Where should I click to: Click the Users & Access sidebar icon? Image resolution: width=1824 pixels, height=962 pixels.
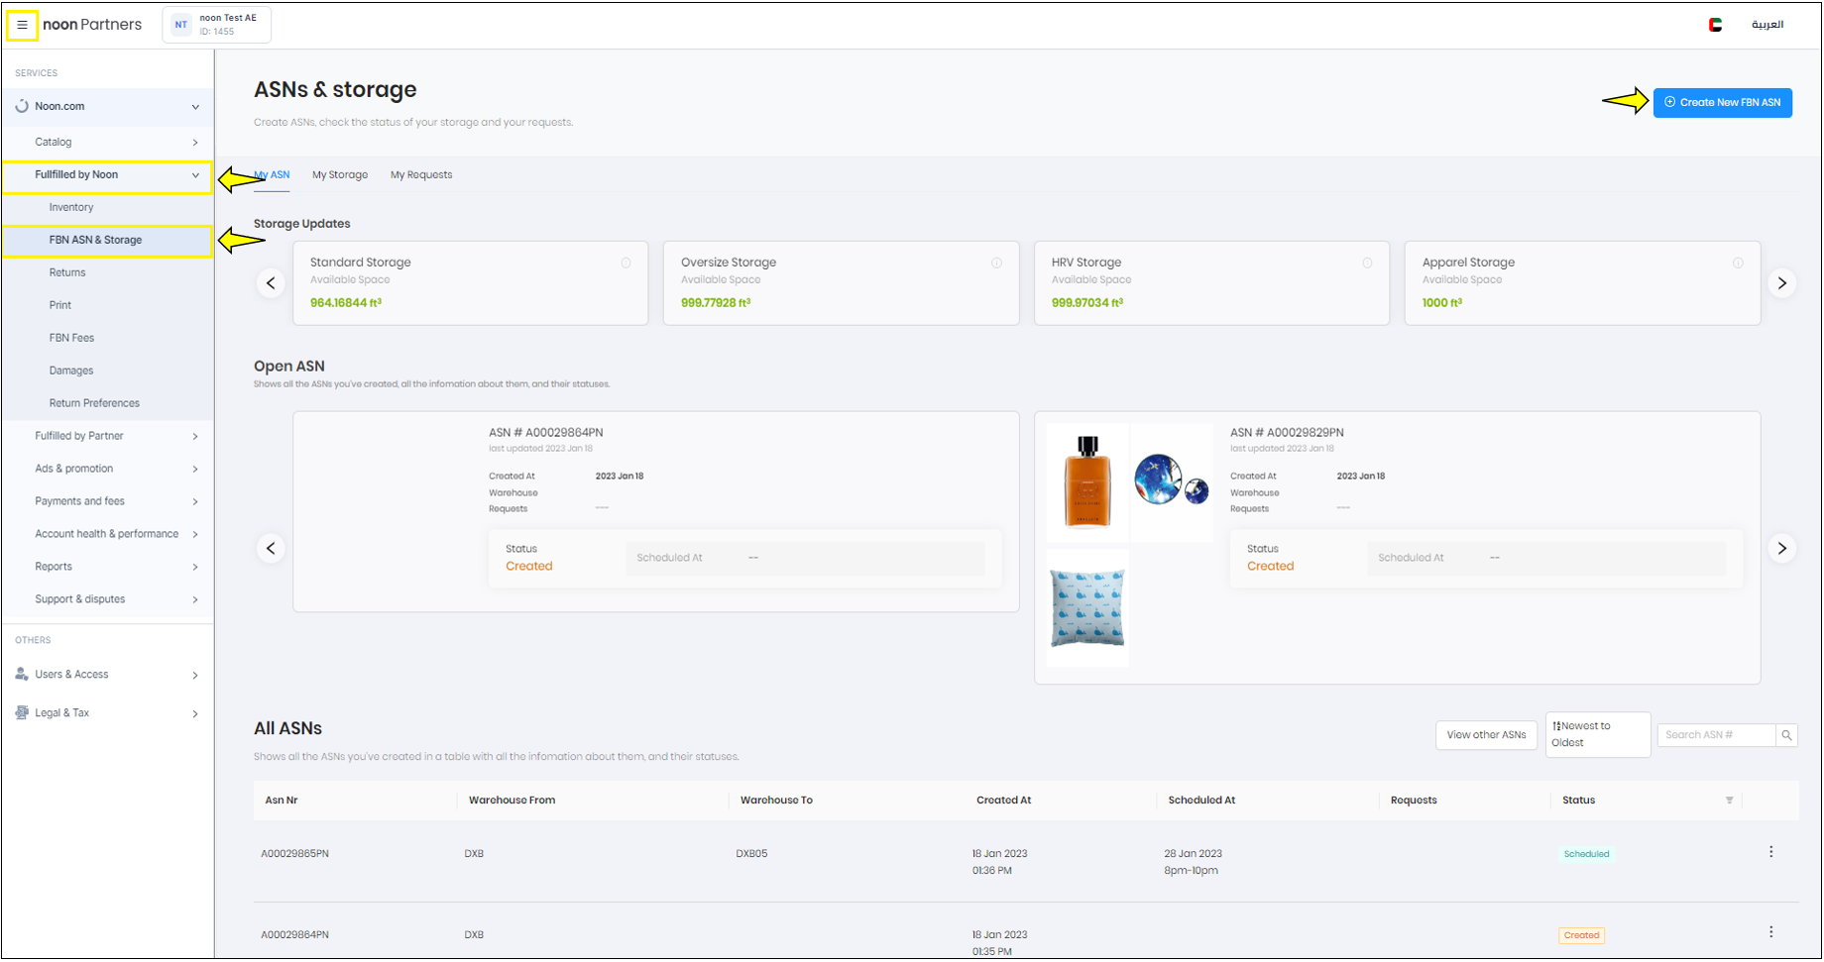(21, 675)
